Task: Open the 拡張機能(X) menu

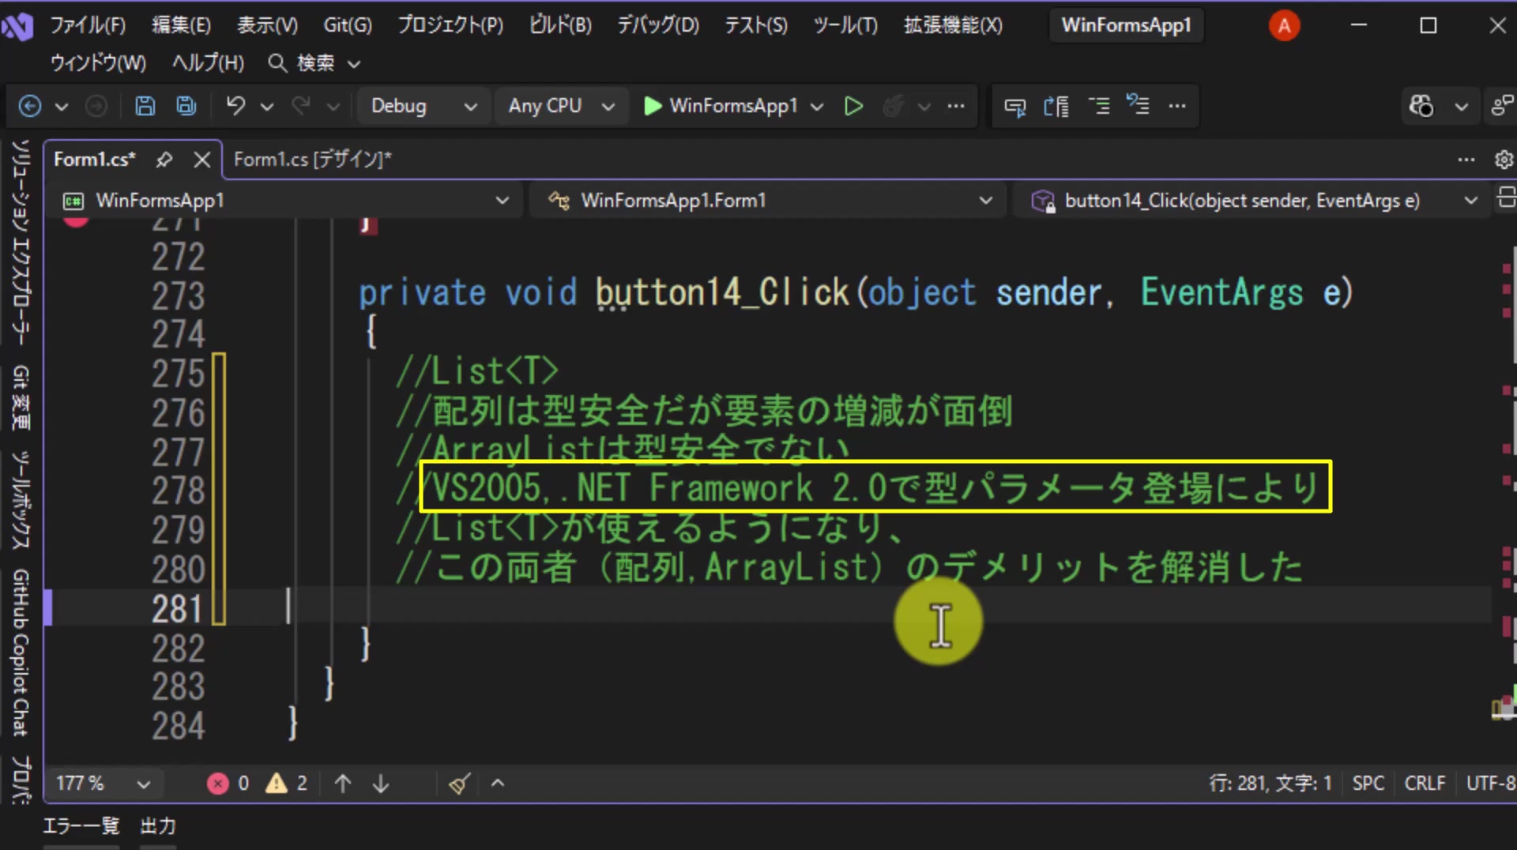Action: [953, 25]
